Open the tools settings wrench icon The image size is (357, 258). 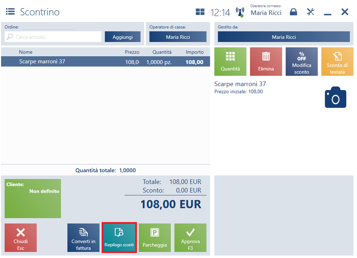(x=310, y=12)
